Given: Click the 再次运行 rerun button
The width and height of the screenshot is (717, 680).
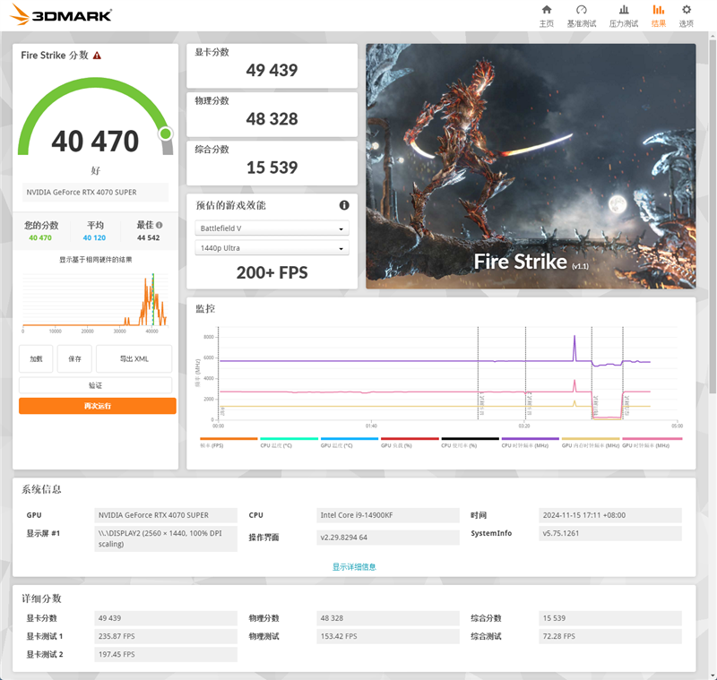Looking at the screenshot, I should [96, 405].
